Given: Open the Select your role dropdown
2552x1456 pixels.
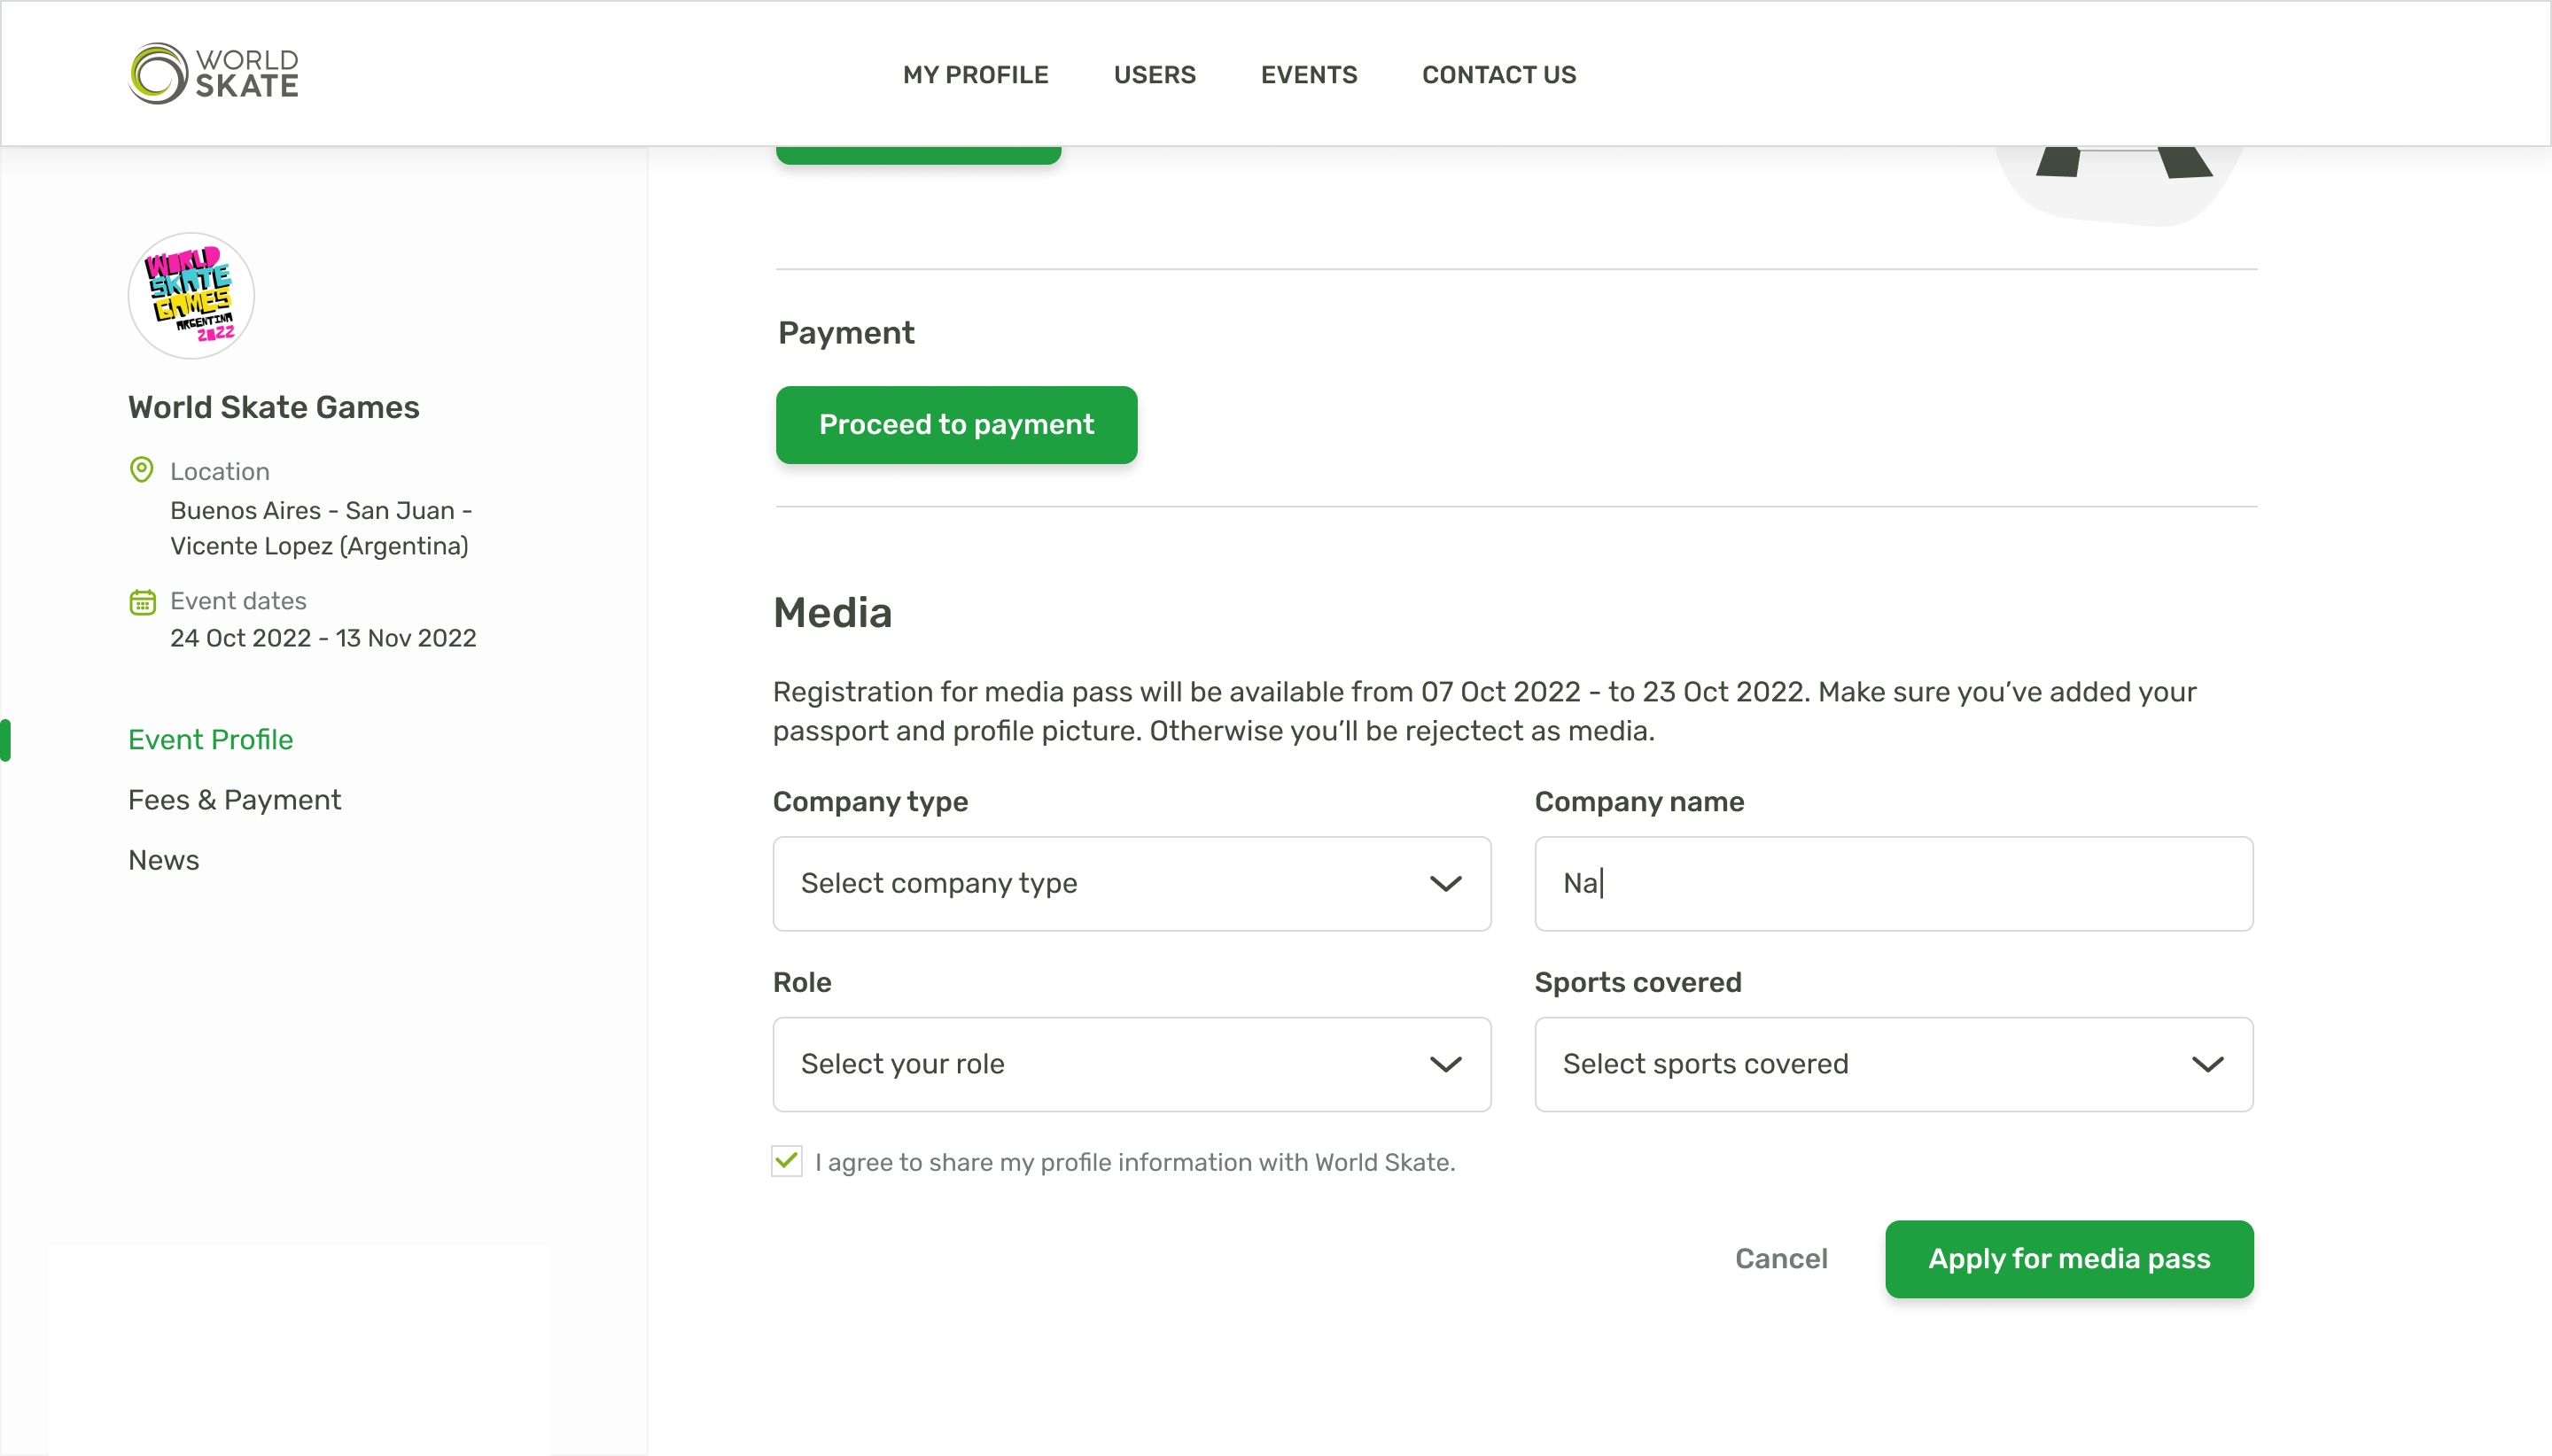Looking at the screenshot, I should tap(1131, 1064).
